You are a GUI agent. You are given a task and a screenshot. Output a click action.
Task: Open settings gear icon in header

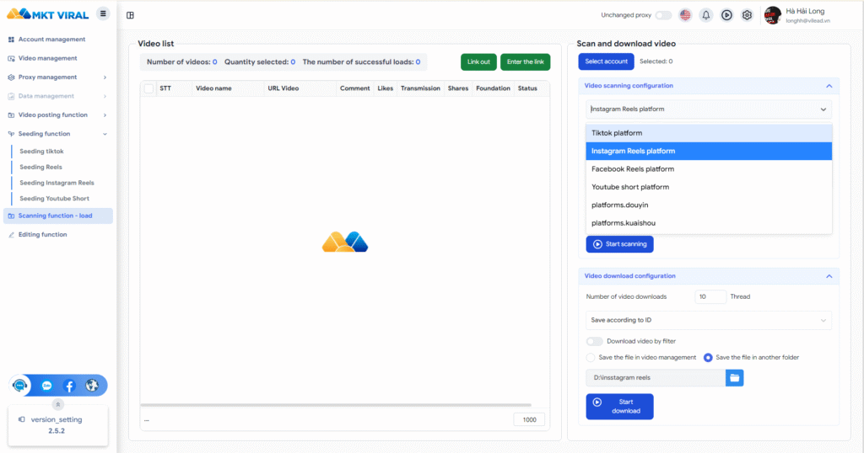[748, 15]
